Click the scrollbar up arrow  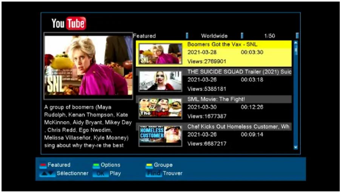296,43
